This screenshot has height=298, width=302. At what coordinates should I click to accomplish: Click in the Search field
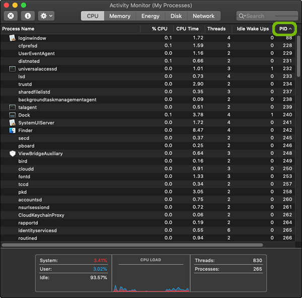(x=267, y=16)
